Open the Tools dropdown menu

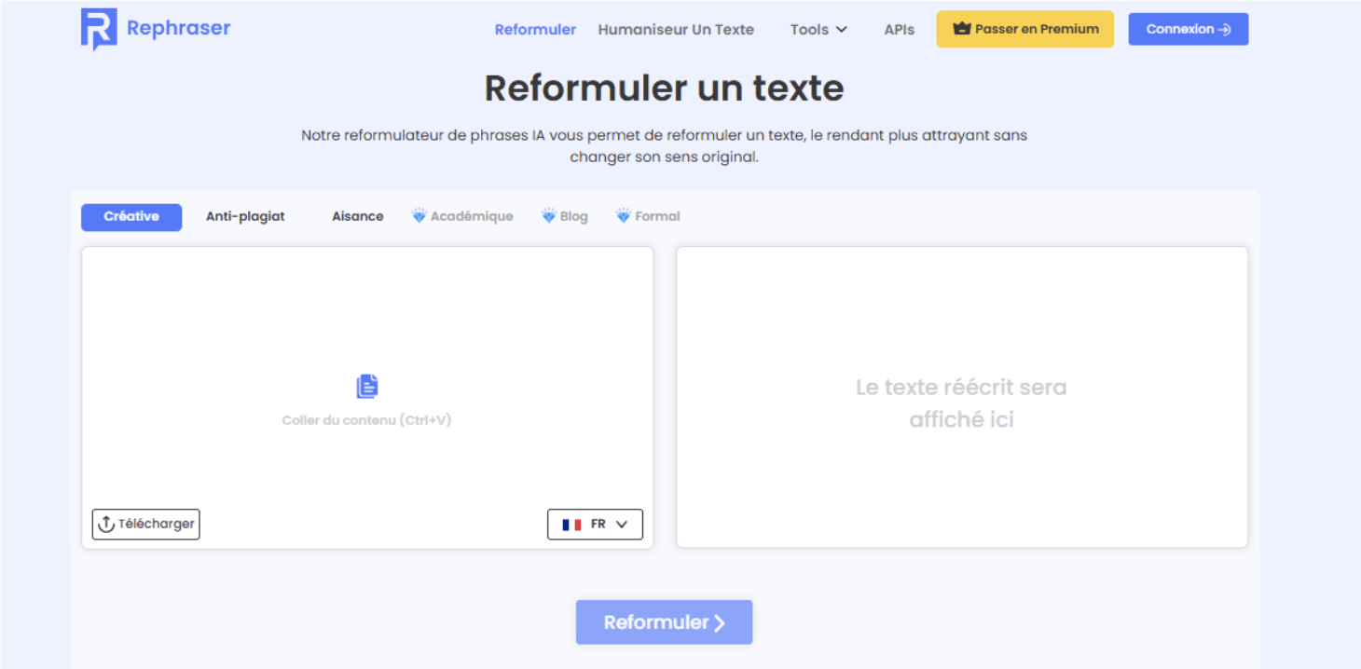point(818,30)
